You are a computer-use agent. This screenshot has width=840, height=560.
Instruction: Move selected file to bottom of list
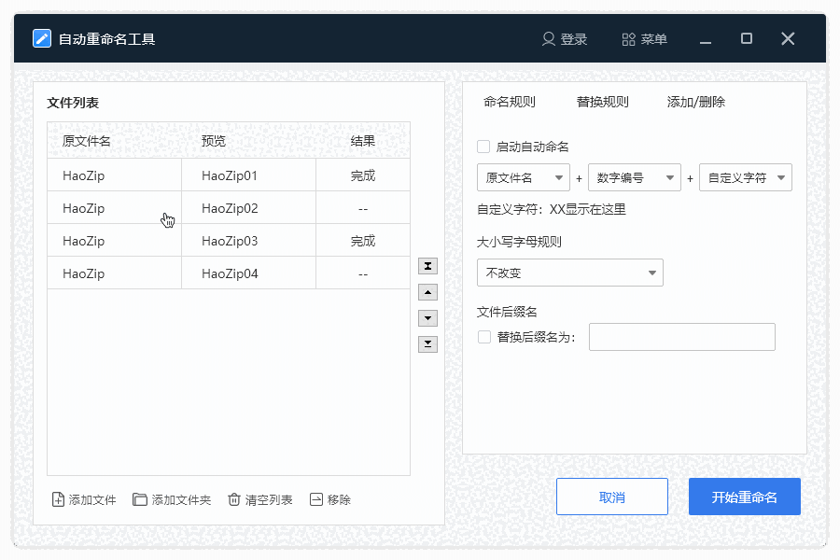coord(427,343)
